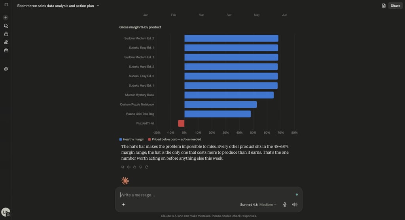
Task: Click the '-20%' axis tick label
Action: pos(157,132)
